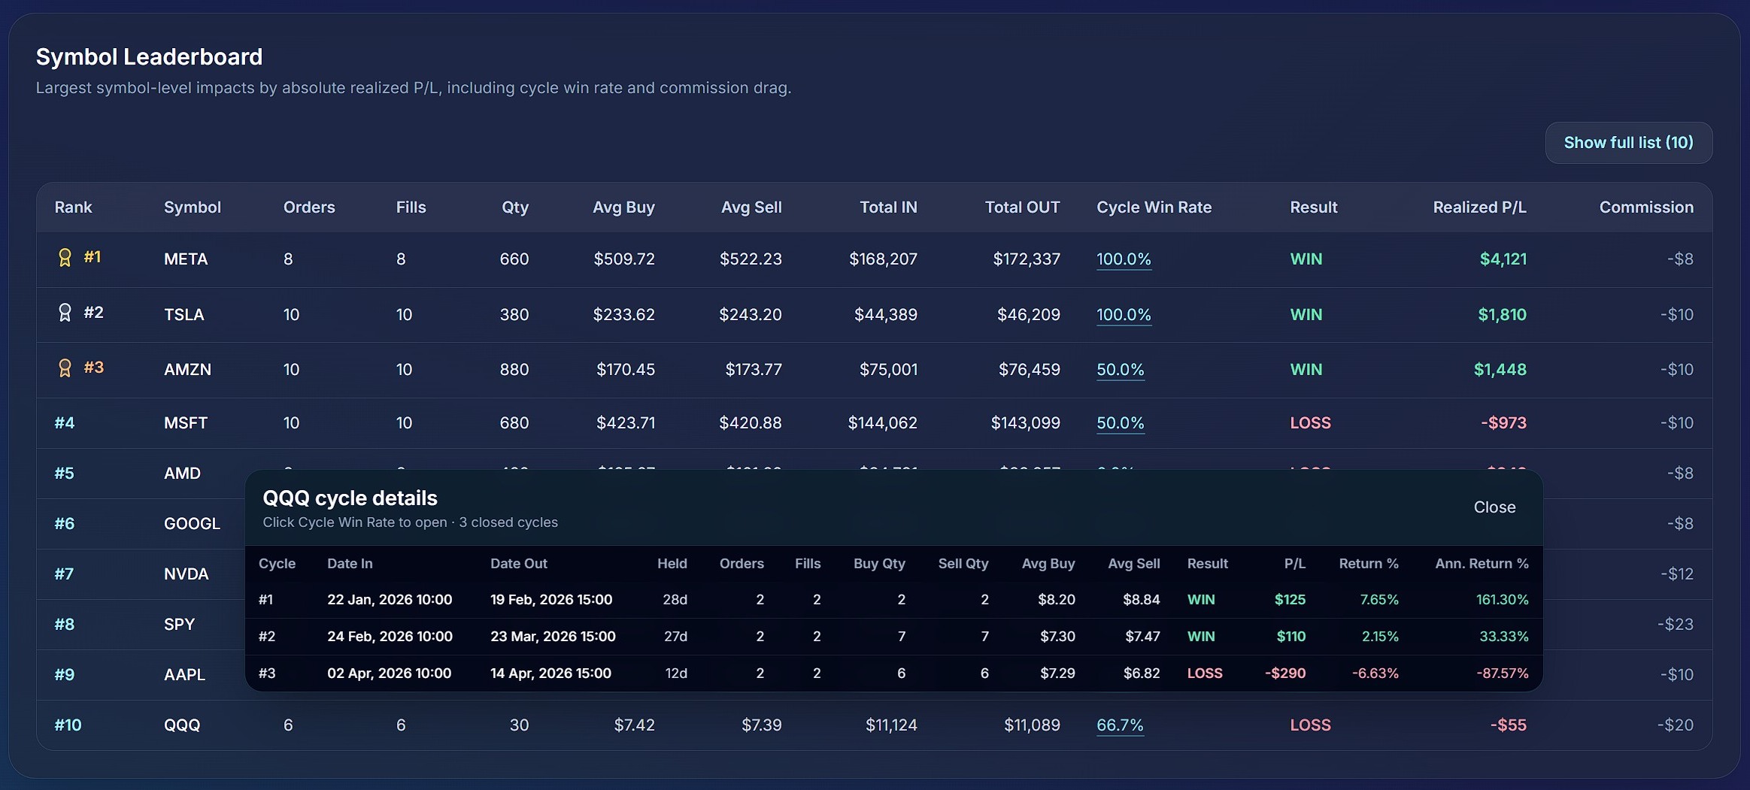
Task: Click META Total OUT $172,337
Action: coord(1027,259)
